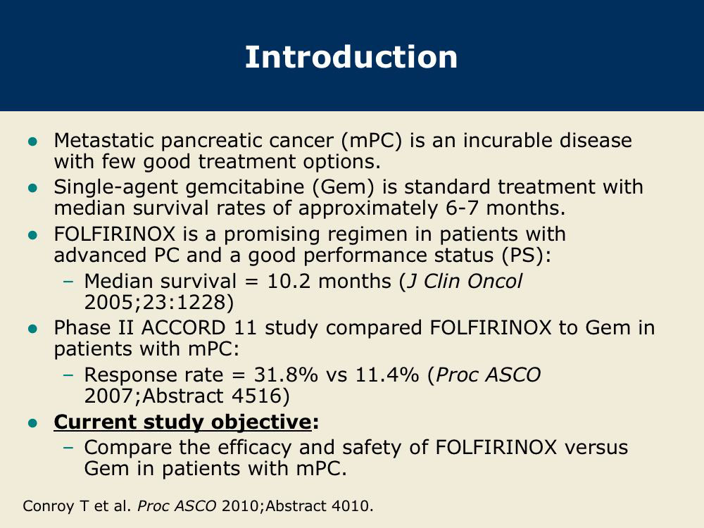Click the bullet beside Single-agent gemcitabine
Screen dimensions: 704x528
click(x=33, y=188)
